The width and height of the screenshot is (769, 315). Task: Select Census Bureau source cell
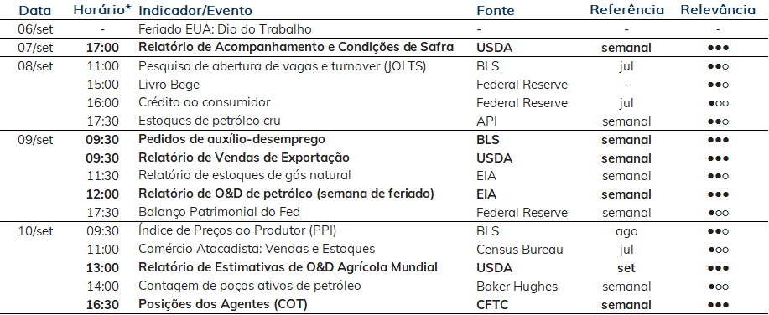point(519,250)
